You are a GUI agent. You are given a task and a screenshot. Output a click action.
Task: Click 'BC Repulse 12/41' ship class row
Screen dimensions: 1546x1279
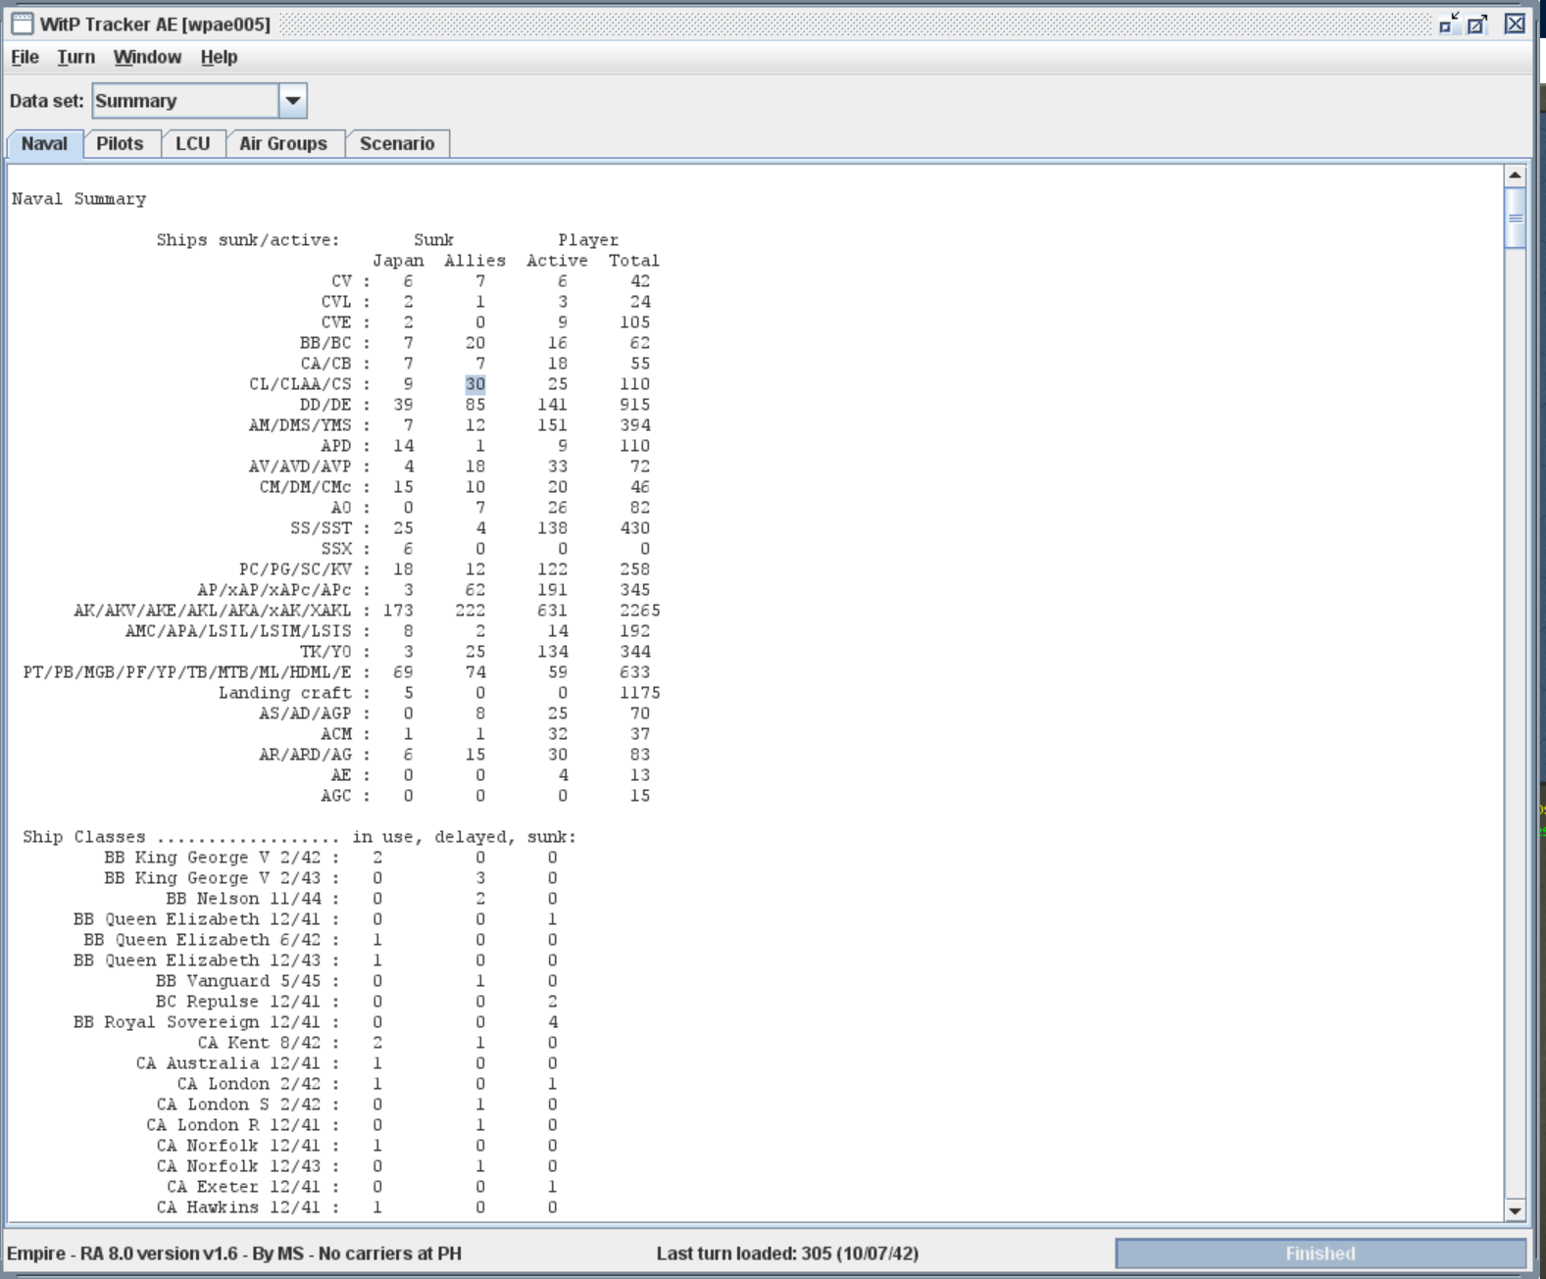click(247, 1002)
